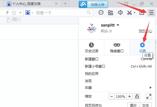157x107 pixels.
Task: Open the 特权中心 link
Action: pyautogui.click(x=146, y=31)
